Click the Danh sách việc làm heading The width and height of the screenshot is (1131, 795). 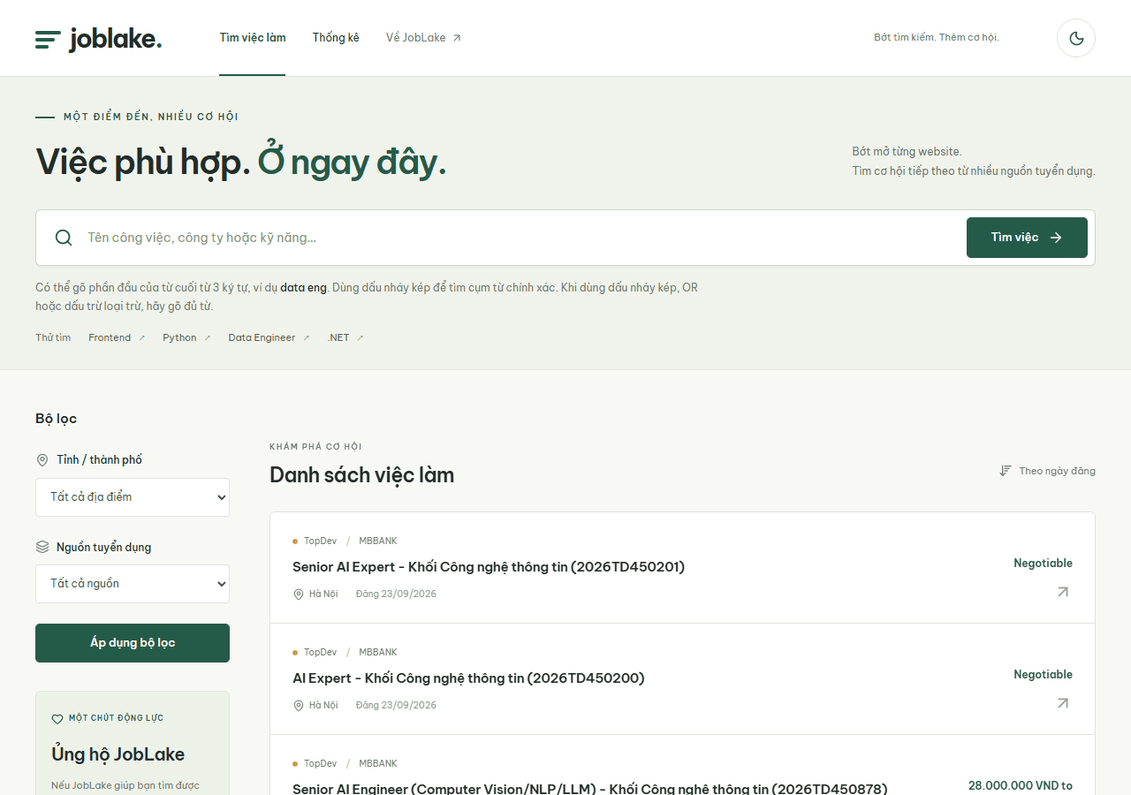click(x=361, y=475)
